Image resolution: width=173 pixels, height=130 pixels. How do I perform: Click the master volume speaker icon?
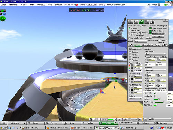[x=117, y=119]
